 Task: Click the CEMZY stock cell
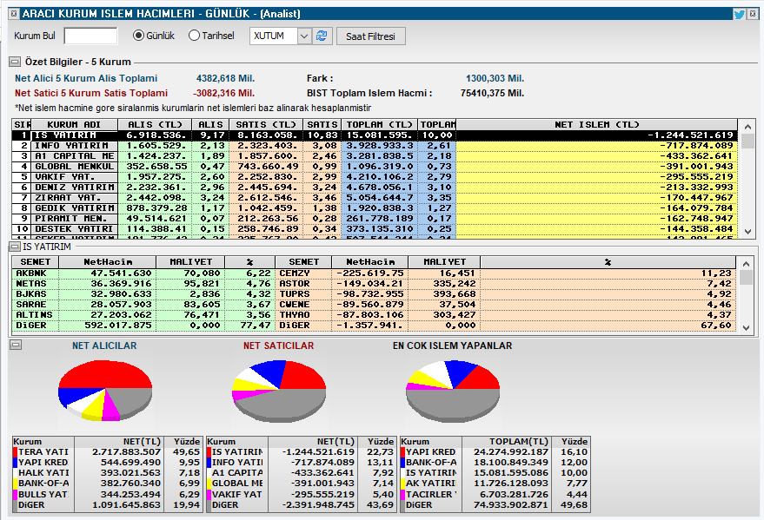303,273
